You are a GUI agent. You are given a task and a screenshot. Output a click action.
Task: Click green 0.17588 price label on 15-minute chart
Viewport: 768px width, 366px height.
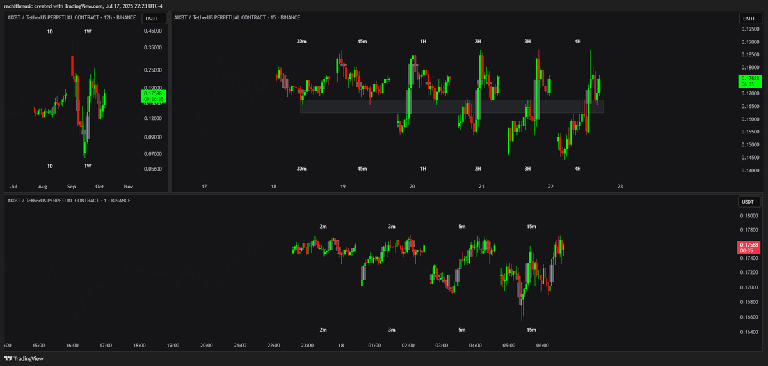point(749,80)
